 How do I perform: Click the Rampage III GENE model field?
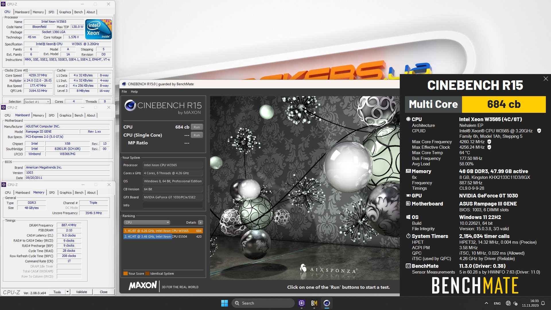(52, 131)
